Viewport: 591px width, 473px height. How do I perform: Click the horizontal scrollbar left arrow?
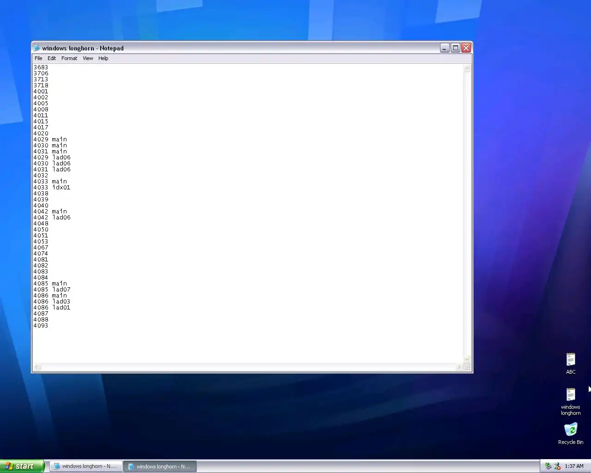[x=37, y=367]
